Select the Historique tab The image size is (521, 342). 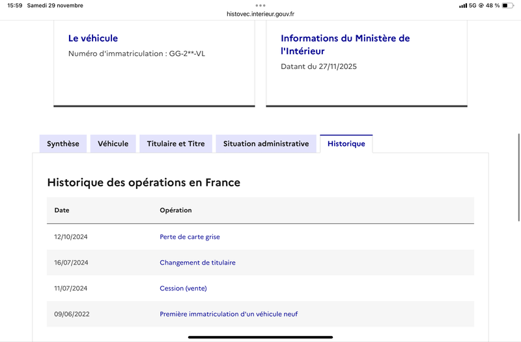346,144
